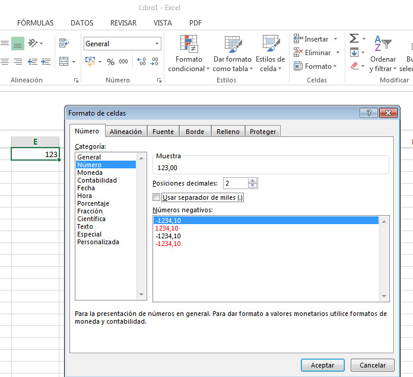
Task: Open the Alineación dialog launcher
Action: click(76, 81)
